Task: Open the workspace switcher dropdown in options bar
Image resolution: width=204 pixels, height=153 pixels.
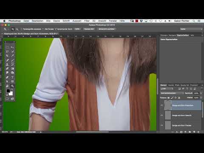Action: coord(191,29)
